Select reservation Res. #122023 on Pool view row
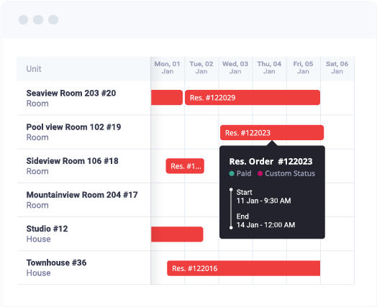 click(272, 132)
